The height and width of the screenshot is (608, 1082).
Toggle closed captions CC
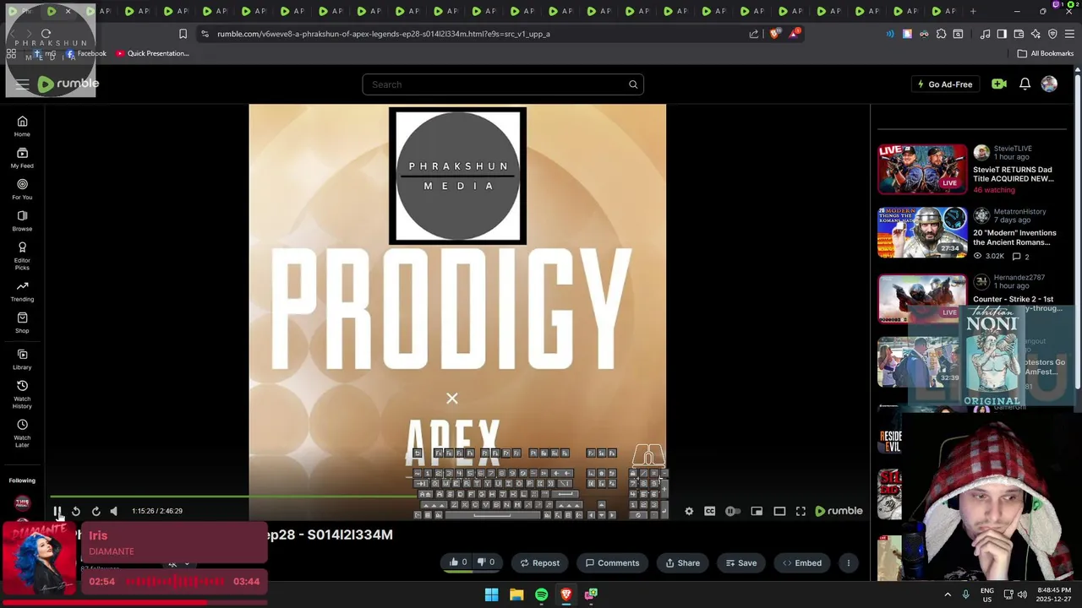click(710, 511)
